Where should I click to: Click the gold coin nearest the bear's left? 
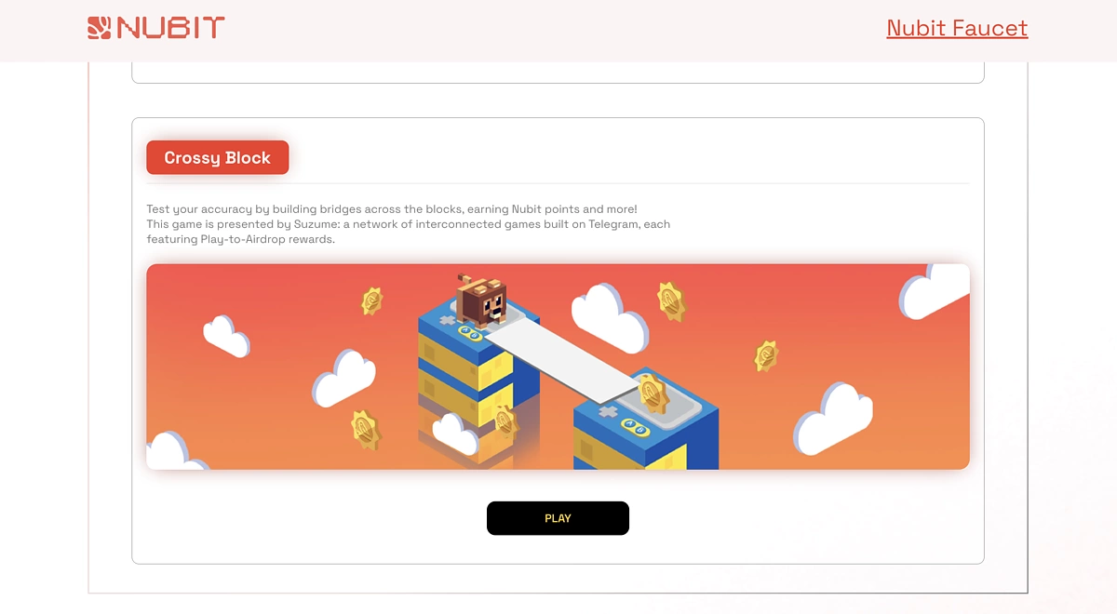(x=372, y=300)
